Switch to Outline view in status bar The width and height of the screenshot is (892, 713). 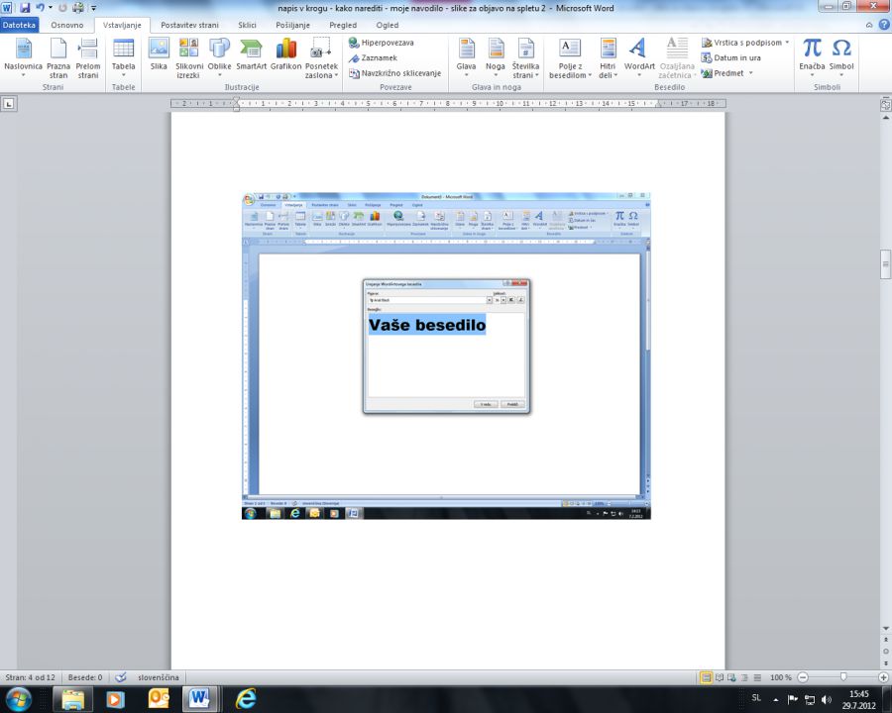(744, 677)
